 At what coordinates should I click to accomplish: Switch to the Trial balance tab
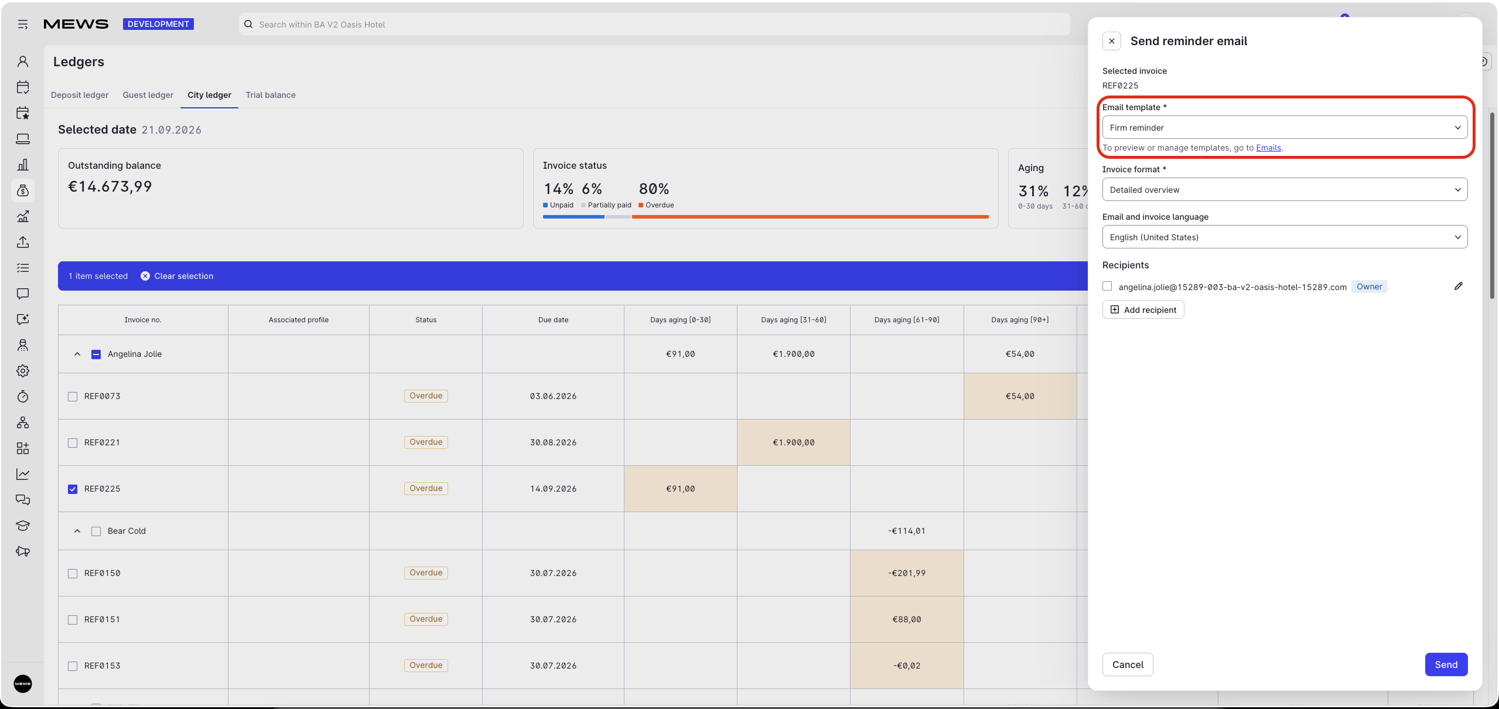(x=271, y=95)
